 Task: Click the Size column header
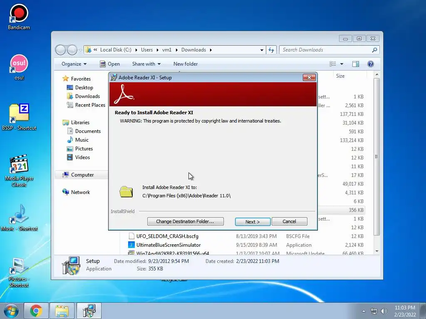340,76
